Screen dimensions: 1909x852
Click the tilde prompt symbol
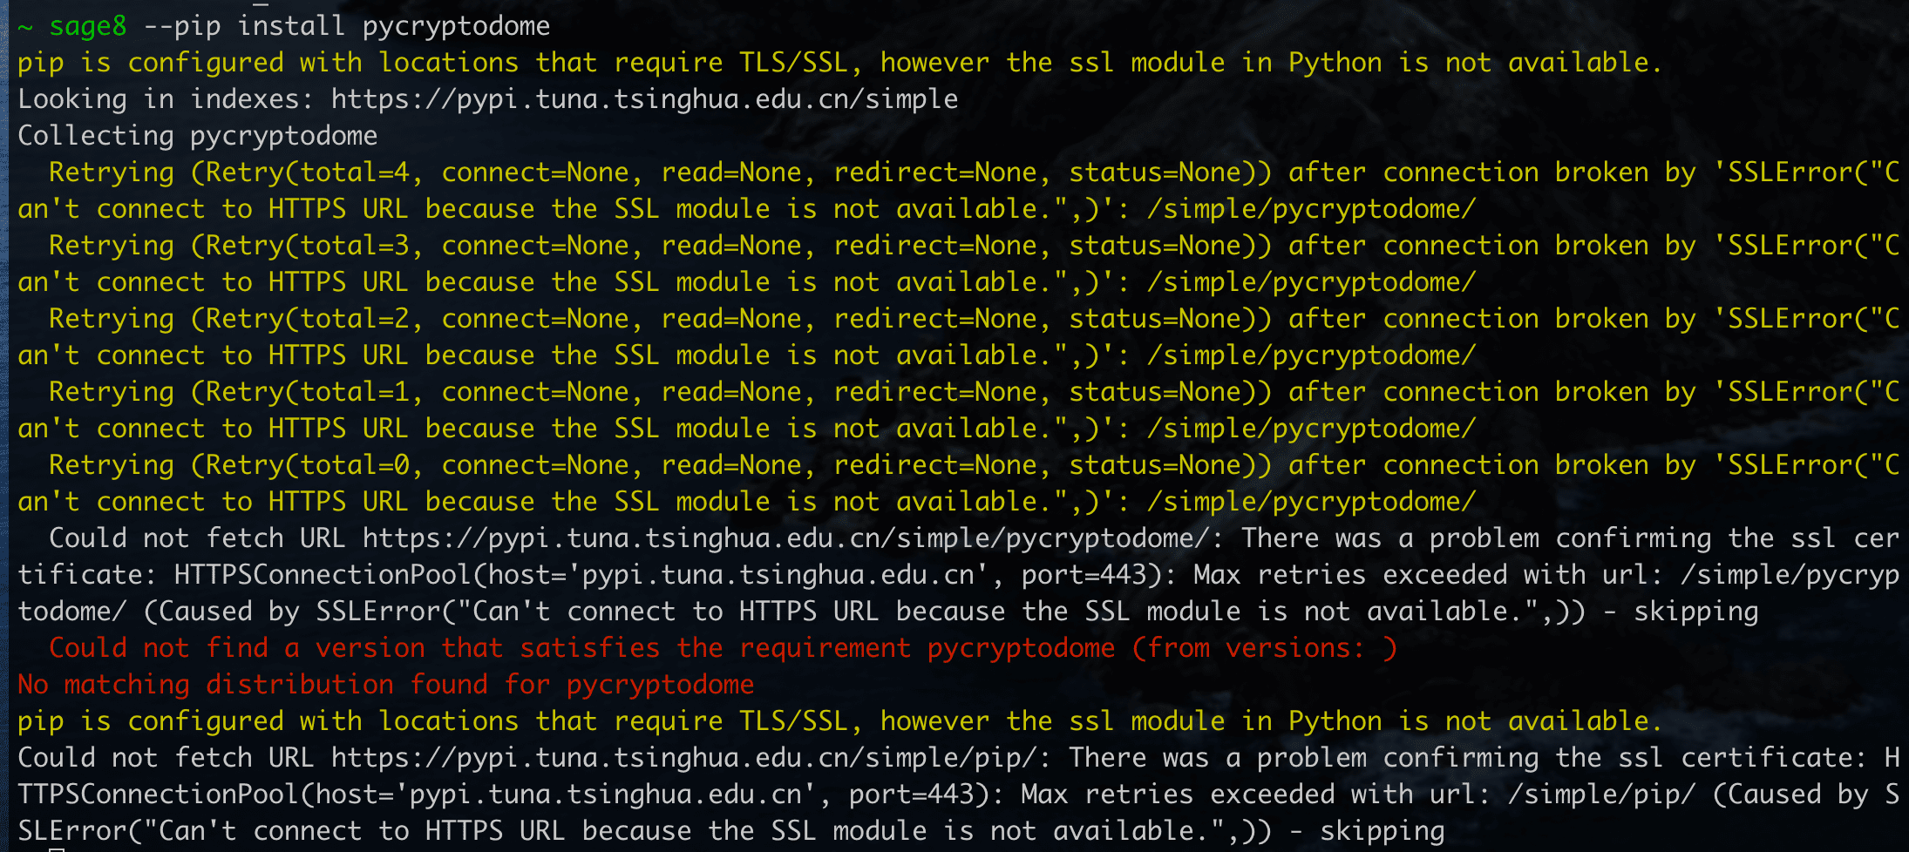pos(25,26)
